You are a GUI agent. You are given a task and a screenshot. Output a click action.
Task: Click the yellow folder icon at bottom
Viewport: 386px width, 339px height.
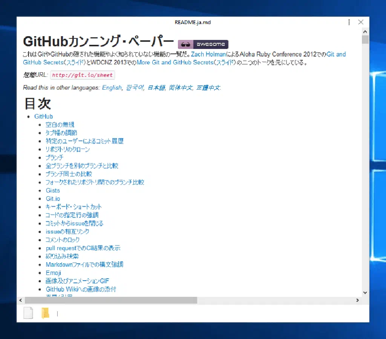click(x=45, y=313)
